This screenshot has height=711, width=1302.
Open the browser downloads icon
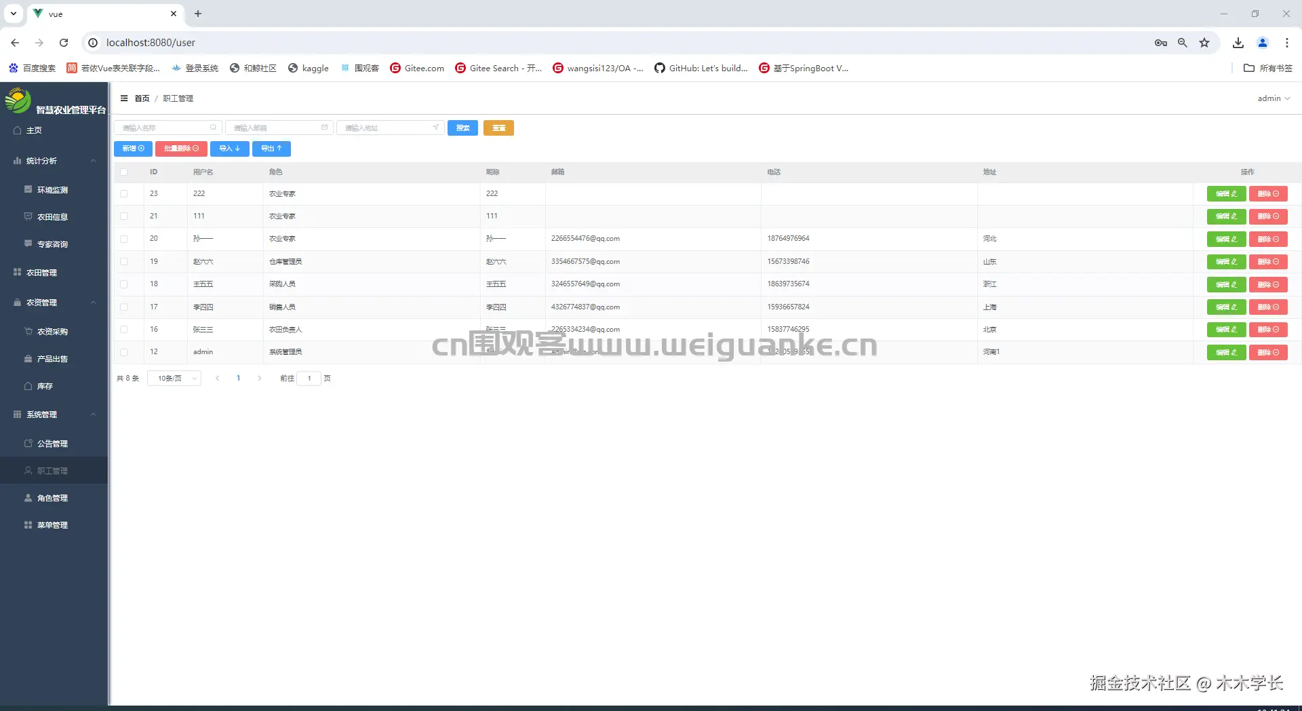tap(1238, 43)
